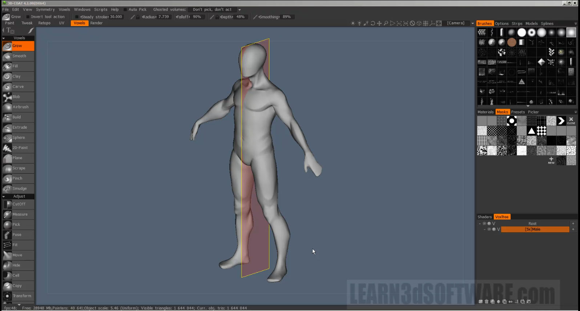580x311 pixels.
Task: Enable the Steady stroke checkbox
Action: click(x=77, y=17)
